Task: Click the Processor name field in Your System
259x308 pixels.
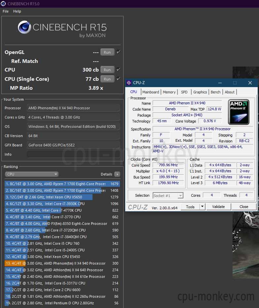Action: coord(73,108)
